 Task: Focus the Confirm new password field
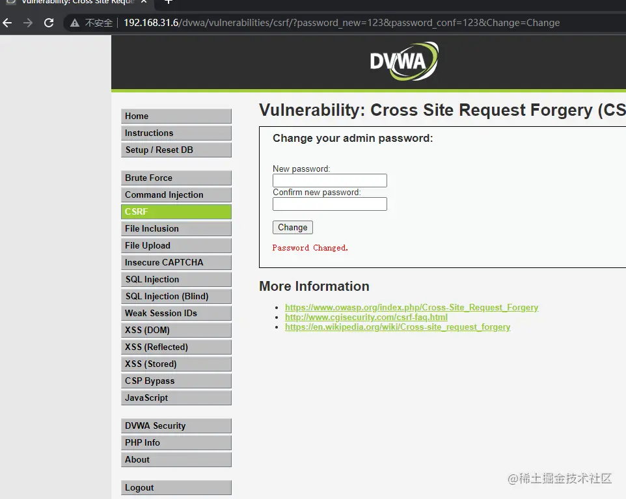pos(330,204)
